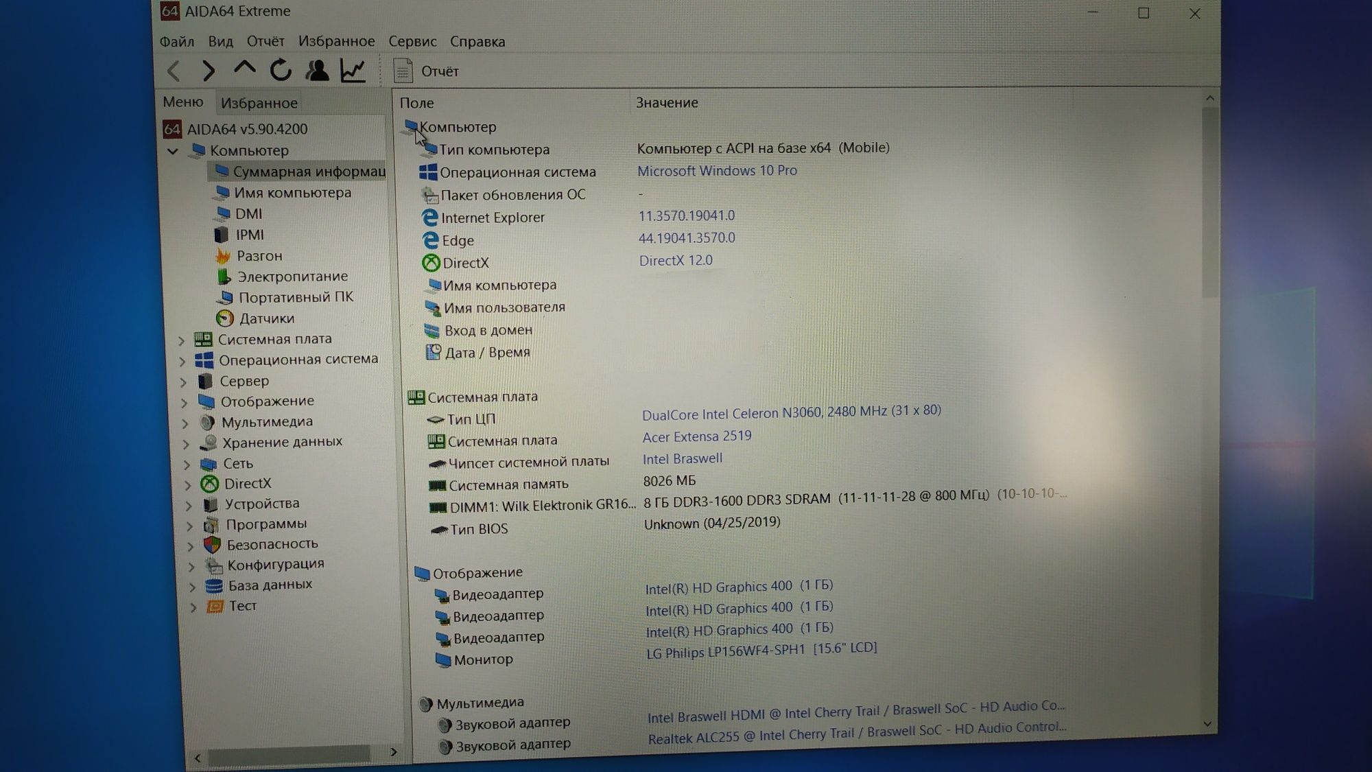Click tree panel horizontal scrollbar right arrow
Screen dimensions: 1372x772
(393, 752)
